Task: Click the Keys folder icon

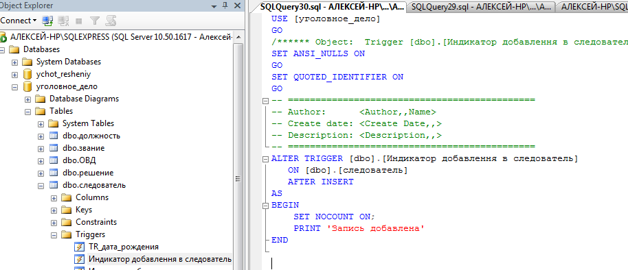Action: 66,210
